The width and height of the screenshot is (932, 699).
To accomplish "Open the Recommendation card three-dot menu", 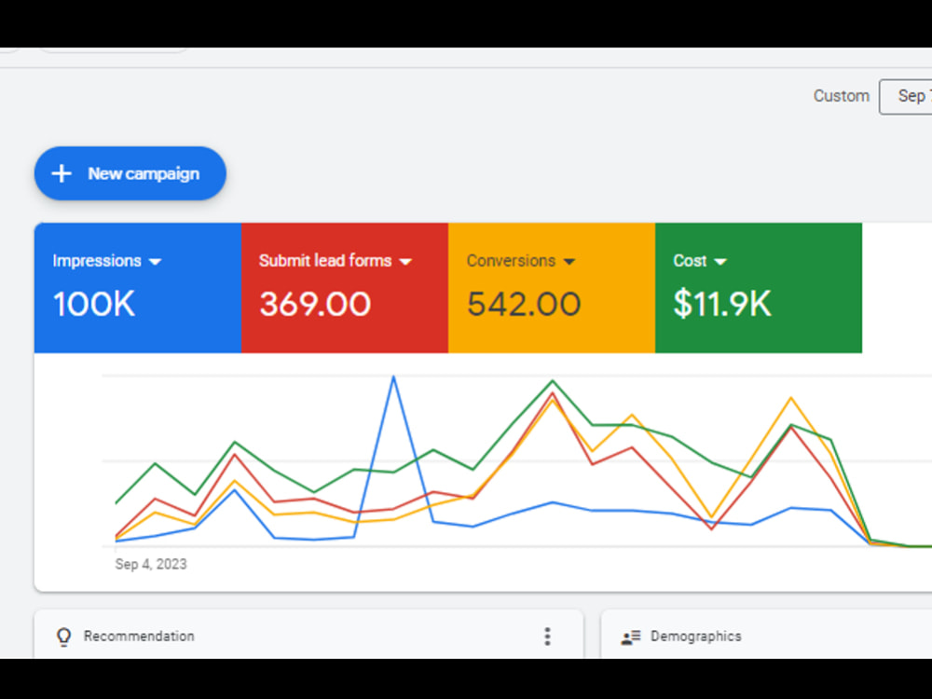I will tap(547, 637).
